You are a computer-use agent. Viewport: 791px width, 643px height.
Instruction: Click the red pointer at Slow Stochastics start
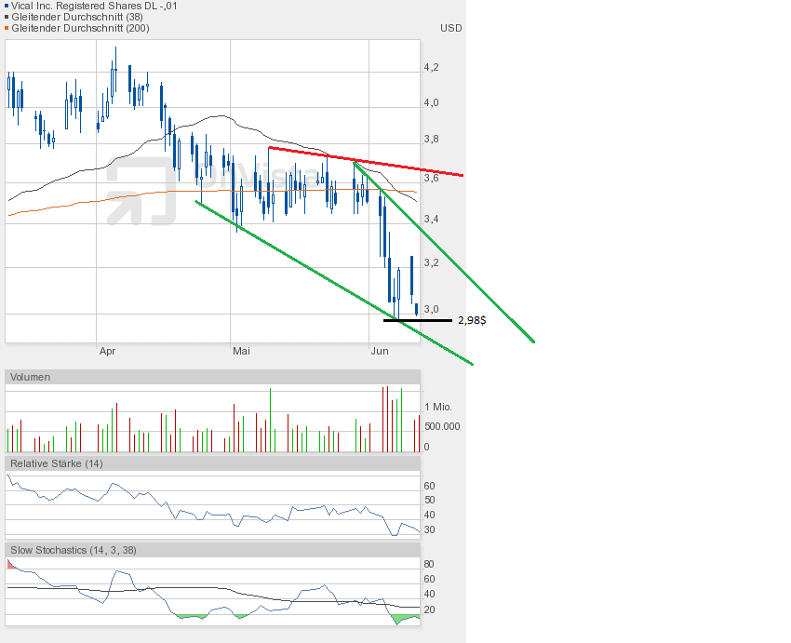(x=11, y=564)
